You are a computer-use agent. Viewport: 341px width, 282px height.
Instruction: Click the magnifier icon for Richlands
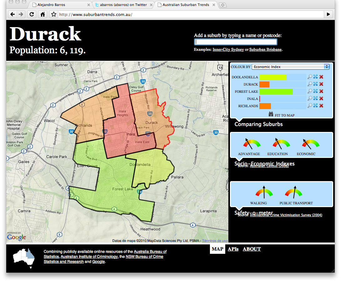pos(310,105)
